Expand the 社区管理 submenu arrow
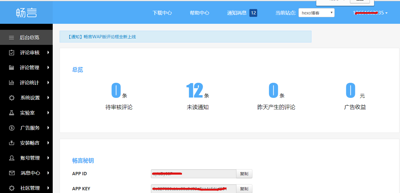Viewport: 400px width, 193px height. click(x=48, y=188)
